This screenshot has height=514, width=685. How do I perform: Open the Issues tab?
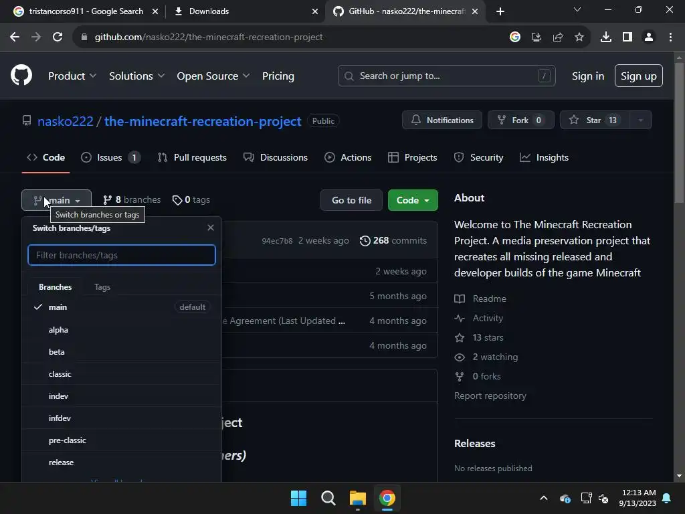point(110,157)
